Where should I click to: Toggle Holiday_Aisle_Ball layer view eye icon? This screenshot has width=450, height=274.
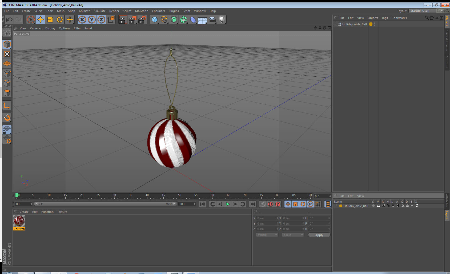pyautogui.click(x=379, y=206)
